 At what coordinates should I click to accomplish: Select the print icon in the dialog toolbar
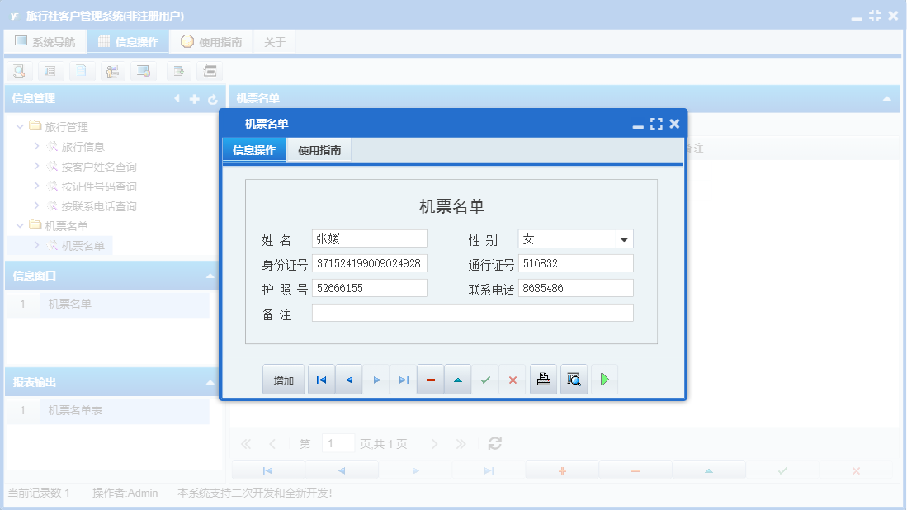[543, 379]
